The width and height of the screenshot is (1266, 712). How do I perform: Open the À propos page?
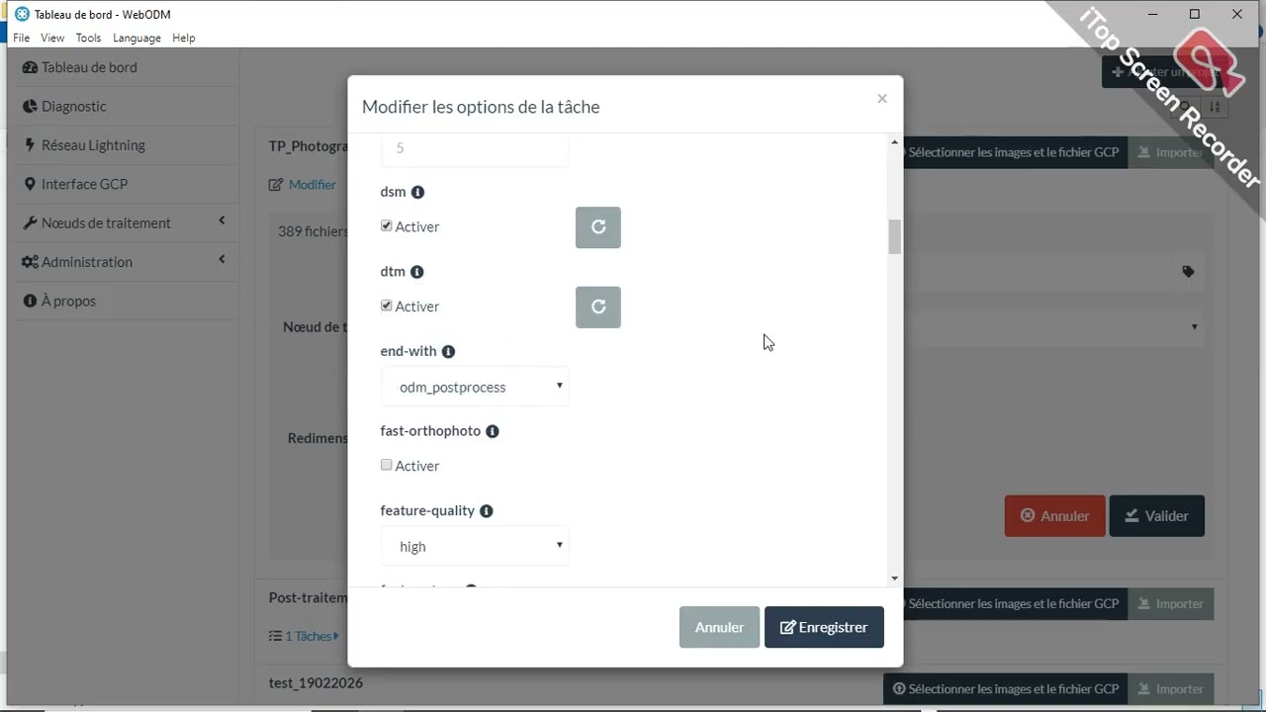68,301
